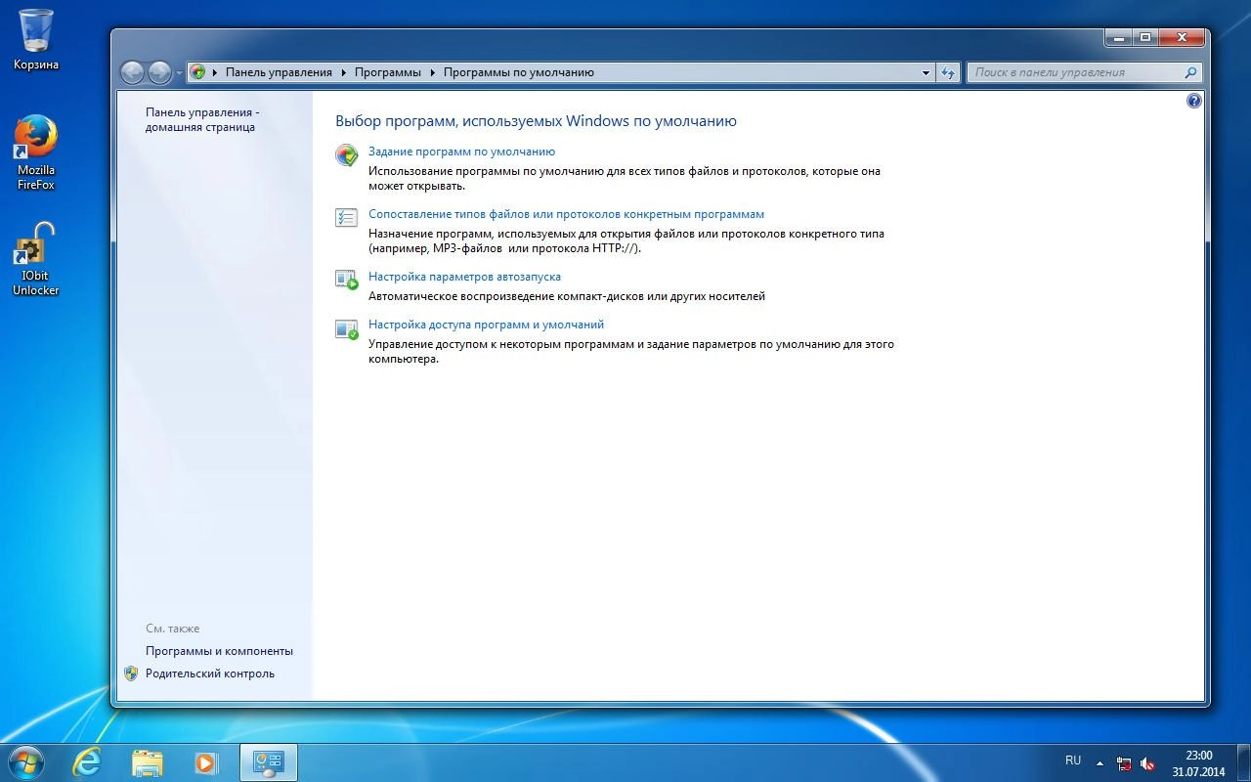This screenshot has height=782, width=1251.
Task: Open Программы и компоненты in sidebar
Action: (x=219, y=651)
